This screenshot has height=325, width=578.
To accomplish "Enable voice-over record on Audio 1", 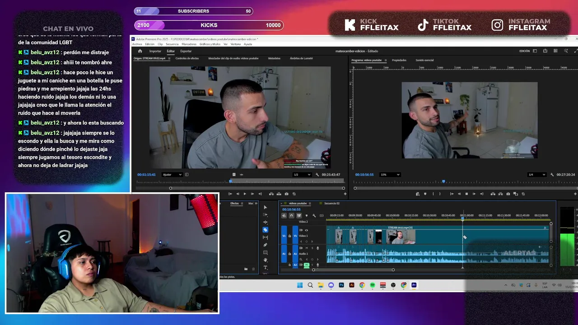I will click(317, 248).
